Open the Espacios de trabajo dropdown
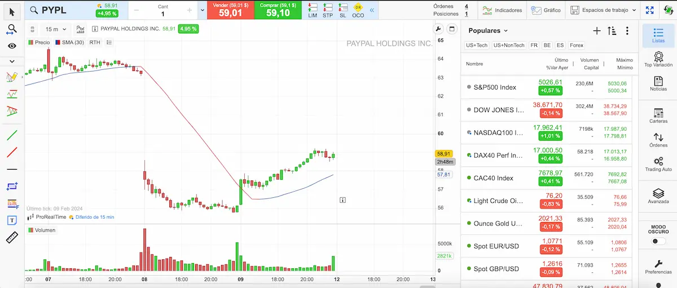 click(x=604, y=10)
